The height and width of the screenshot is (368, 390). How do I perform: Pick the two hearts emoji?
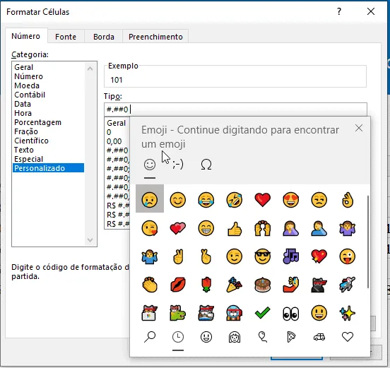coord(178,228)
